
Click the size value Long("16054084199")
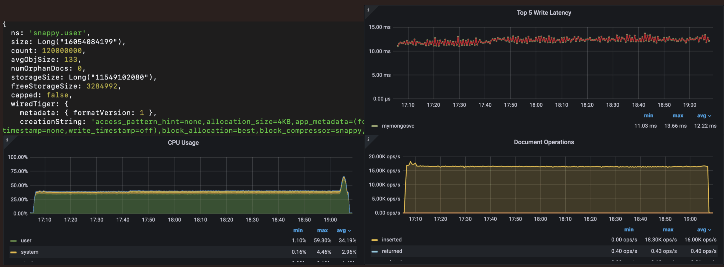(79, 42)
